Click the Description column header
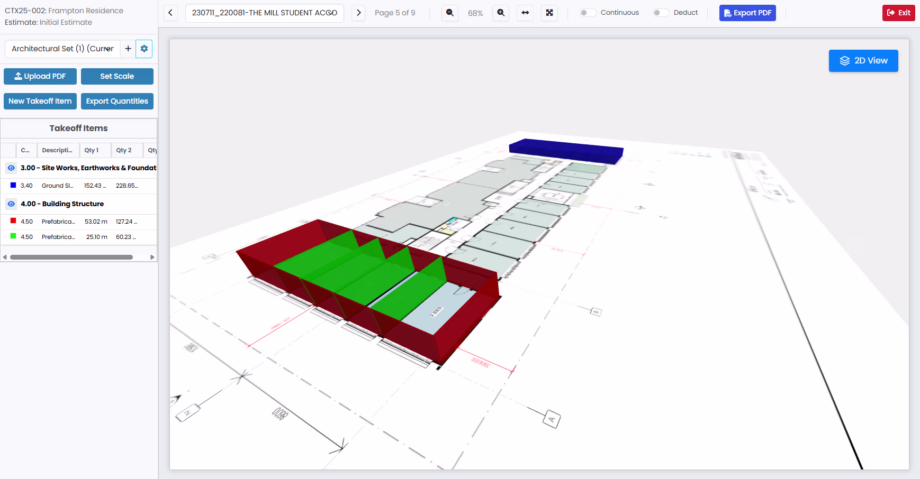920x479 pixels. coord(58,150)
